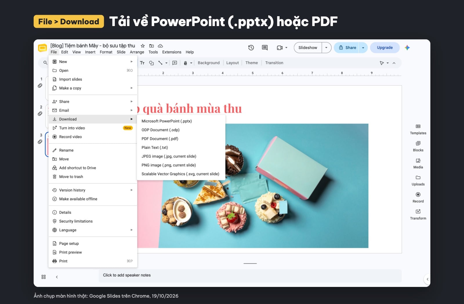The height and width of the screenshot is (304, 464).
Task: Open Templates in the side panel
Action: 418,129
